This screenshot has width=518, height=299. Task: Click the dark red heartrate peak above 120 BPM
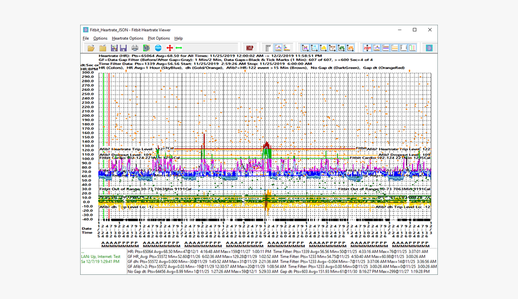tap(267, 145)
